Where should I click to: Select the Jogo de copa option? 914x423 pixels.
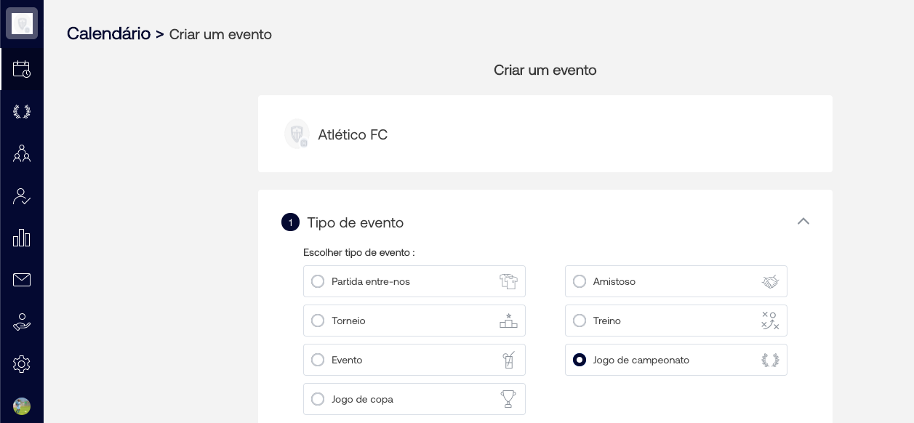tap(318, 399)
